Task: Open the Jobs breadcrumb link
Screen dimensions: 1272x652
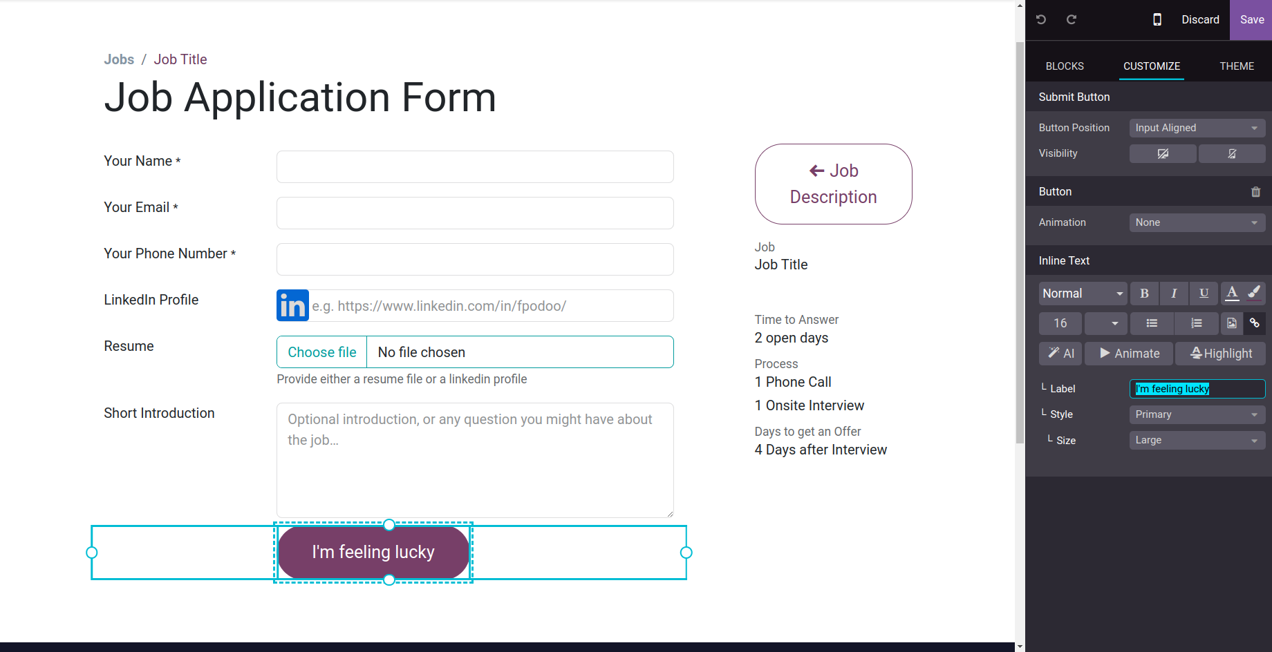Action: [x=119, y=59]
